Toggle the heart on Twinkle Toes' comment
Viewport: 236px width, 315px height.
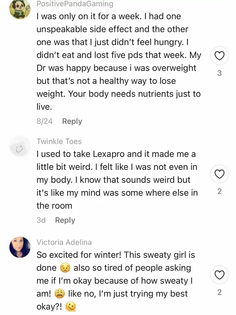219,174
